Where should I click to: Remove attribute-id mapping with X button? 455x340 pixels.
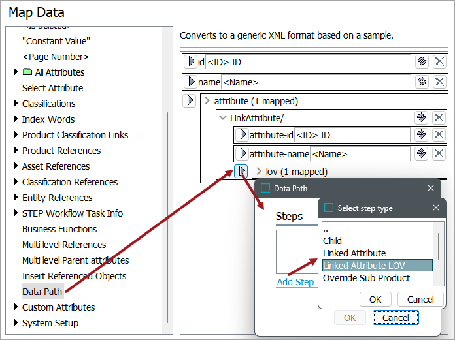(x=439, y=134)
